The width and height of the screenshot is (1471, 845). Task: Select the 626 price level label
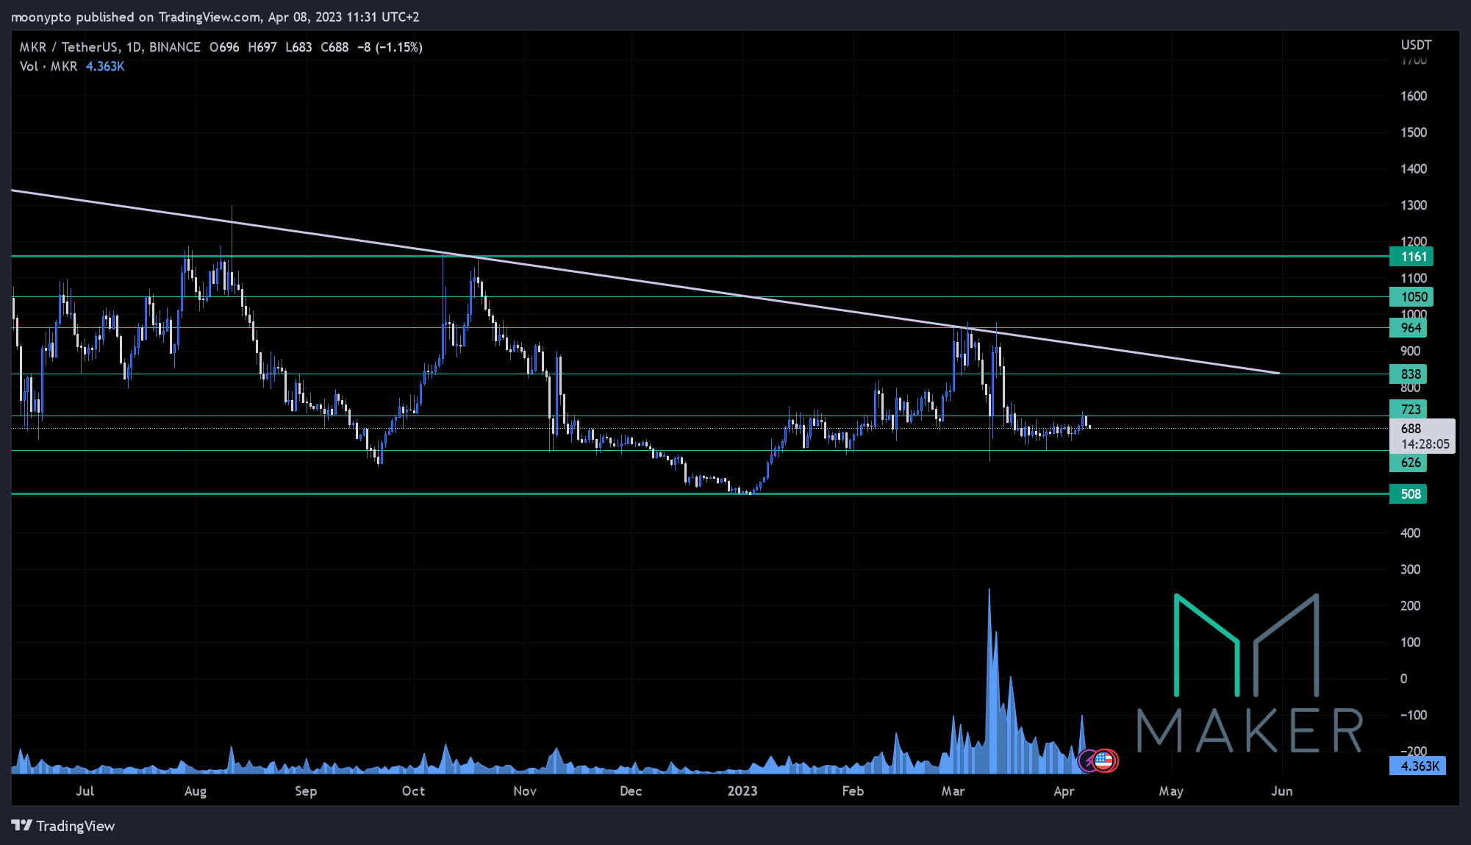point(1409,463)
